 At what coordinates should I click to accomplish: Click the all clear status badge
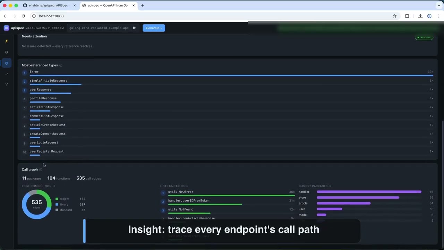click(x=424, y=37)
